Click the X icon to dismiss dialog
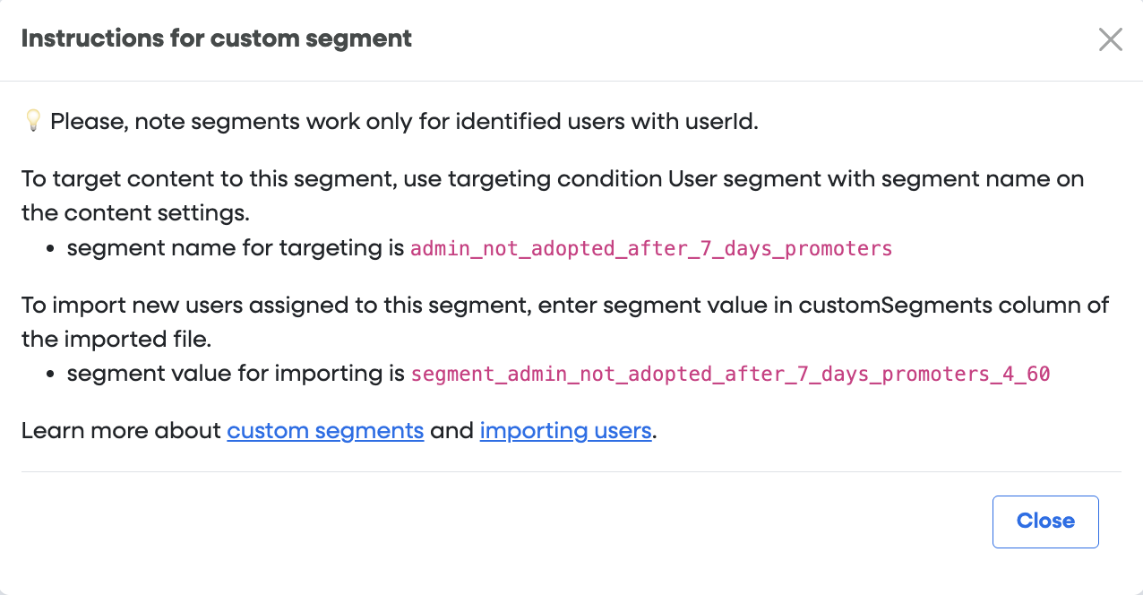Image resolution: width=1143 pixels, height=595 pixels. tap(1110, 39)
